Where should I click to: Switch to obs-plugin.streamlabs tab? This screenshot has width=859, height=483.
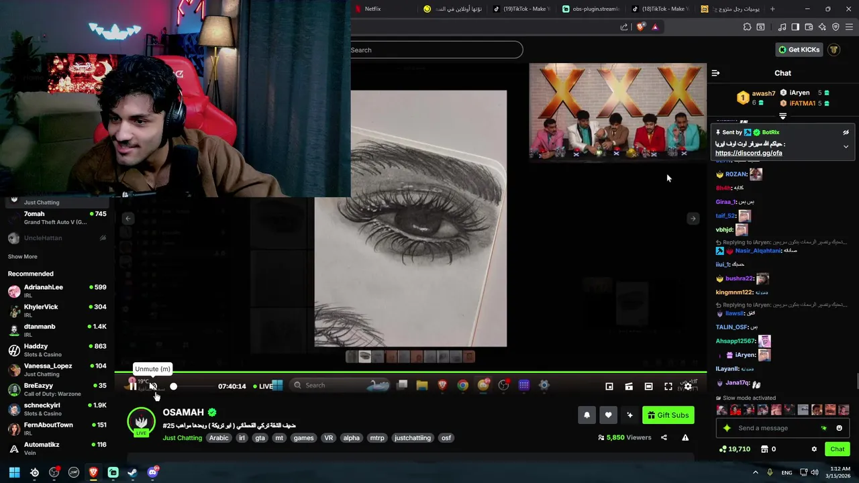click(591, 9)
